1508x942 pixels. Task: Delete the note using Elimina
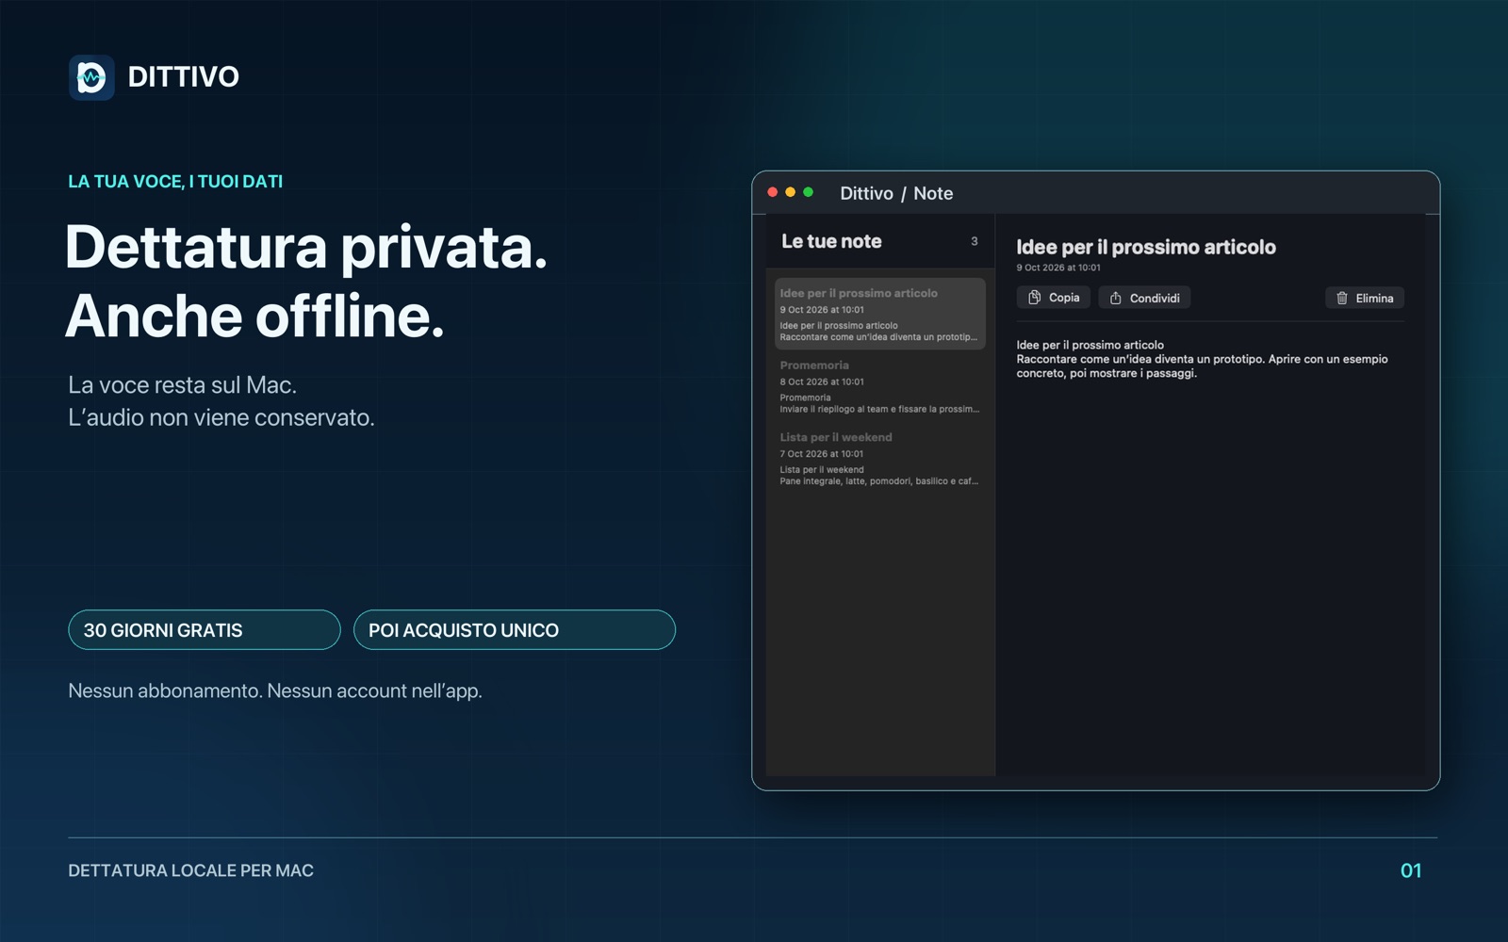point(1365,298)
